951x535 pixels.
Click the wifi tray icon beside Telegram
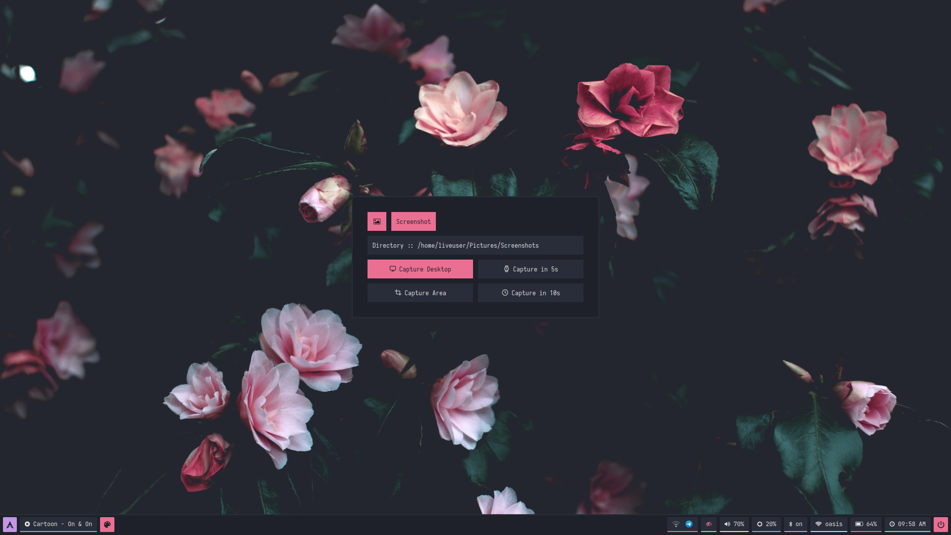pyautogui.click(x=676, y=524)
